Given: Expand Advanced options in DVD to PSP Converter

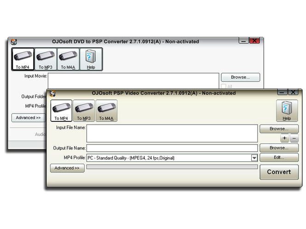Looking at the screenshot, I should point(29,118).
